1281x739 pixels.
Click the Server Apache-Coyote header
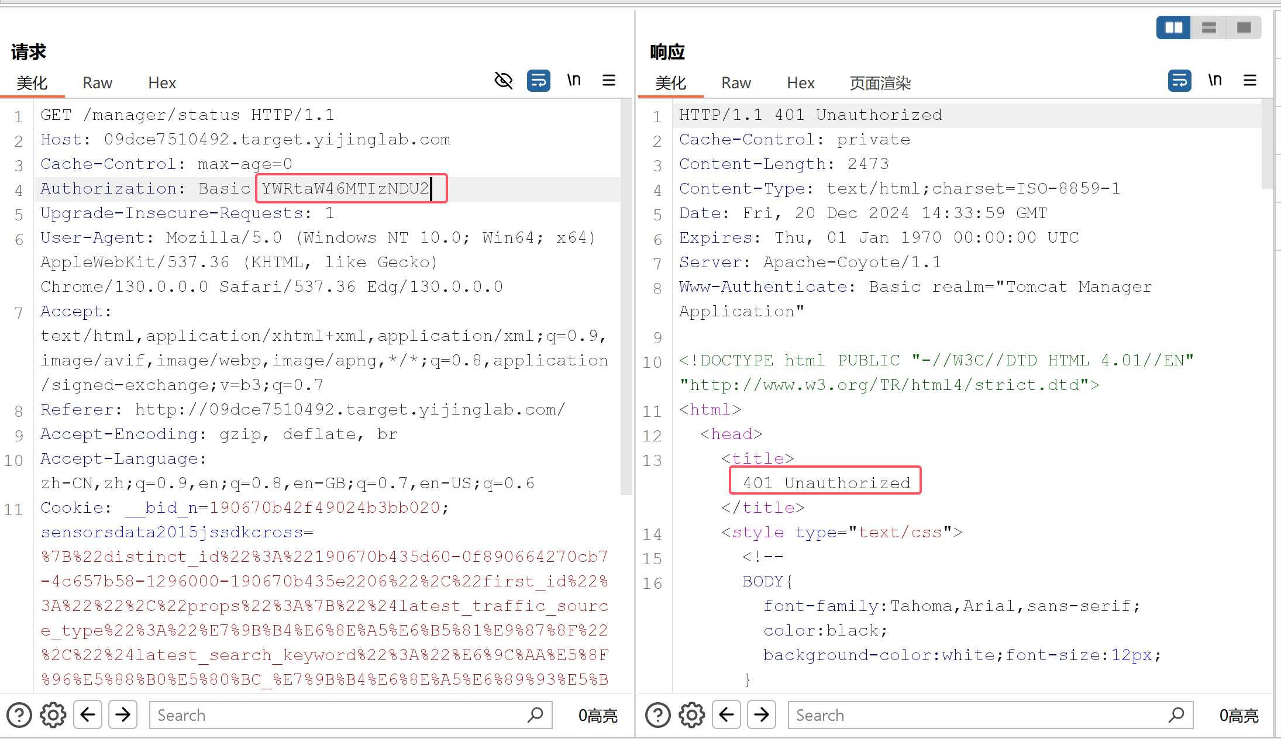pyautogui.click(x=810, y=262)
